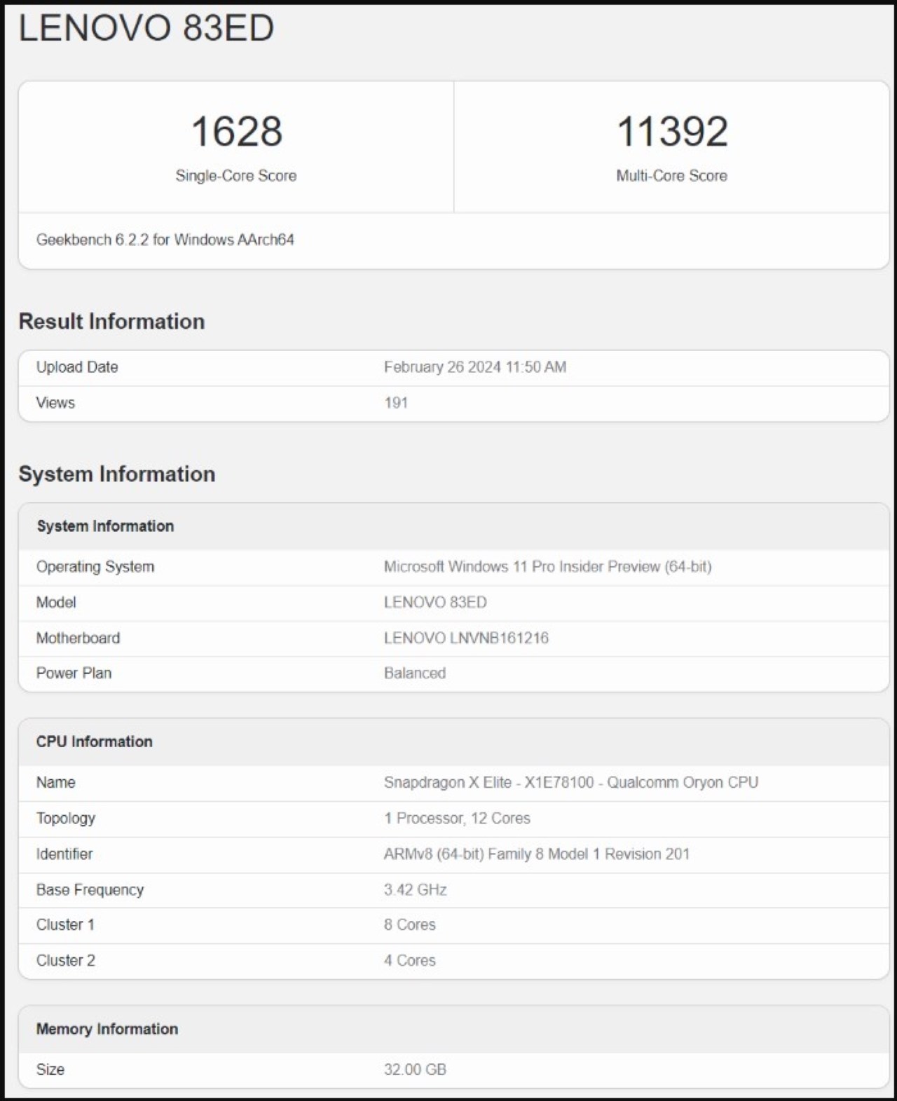Select the ARMv8 Family 8 Model 1 identifier
The width and height of the screenshot is (897, 1101).
click(537, 854)
